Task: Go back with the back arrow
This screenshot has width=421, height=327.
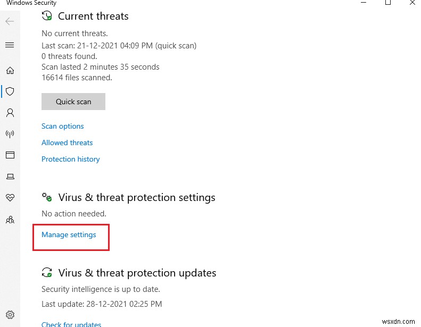Action: click(x=10, y=22)
